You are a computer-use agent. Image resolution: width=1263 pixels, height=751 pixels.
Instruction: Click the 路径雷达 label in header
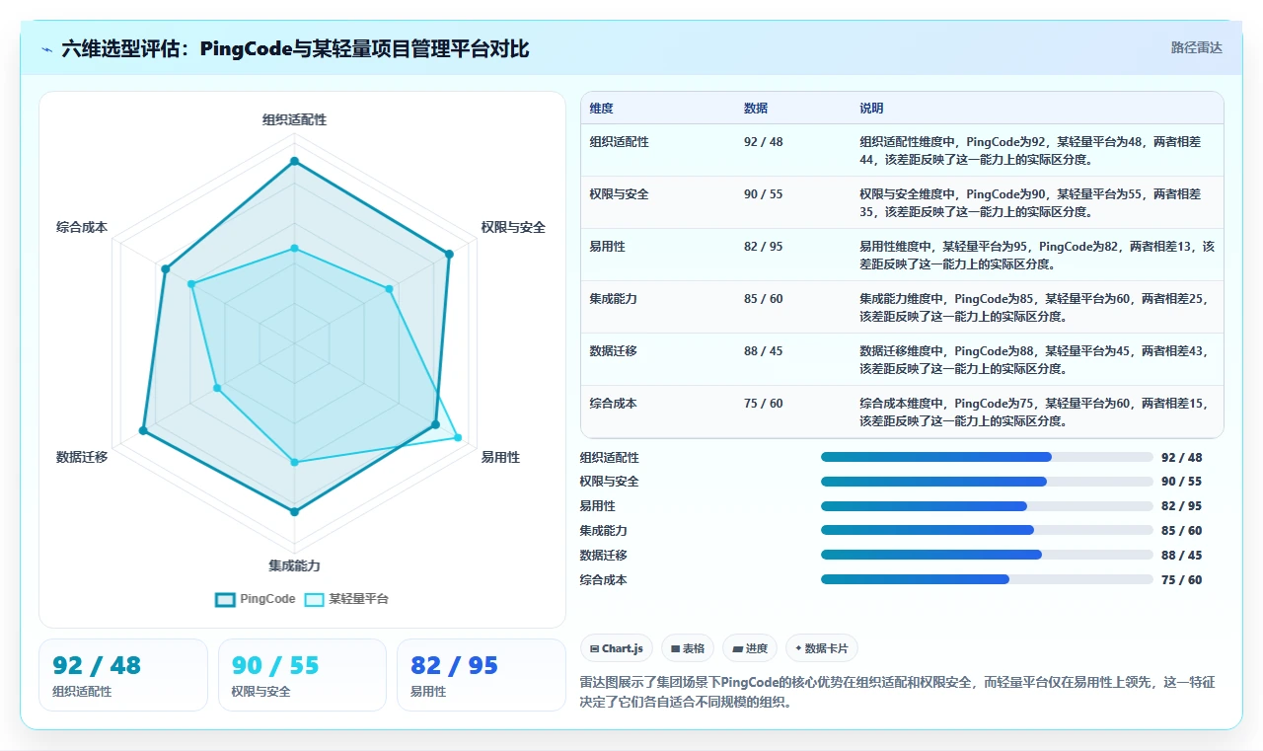point(1197,47)
